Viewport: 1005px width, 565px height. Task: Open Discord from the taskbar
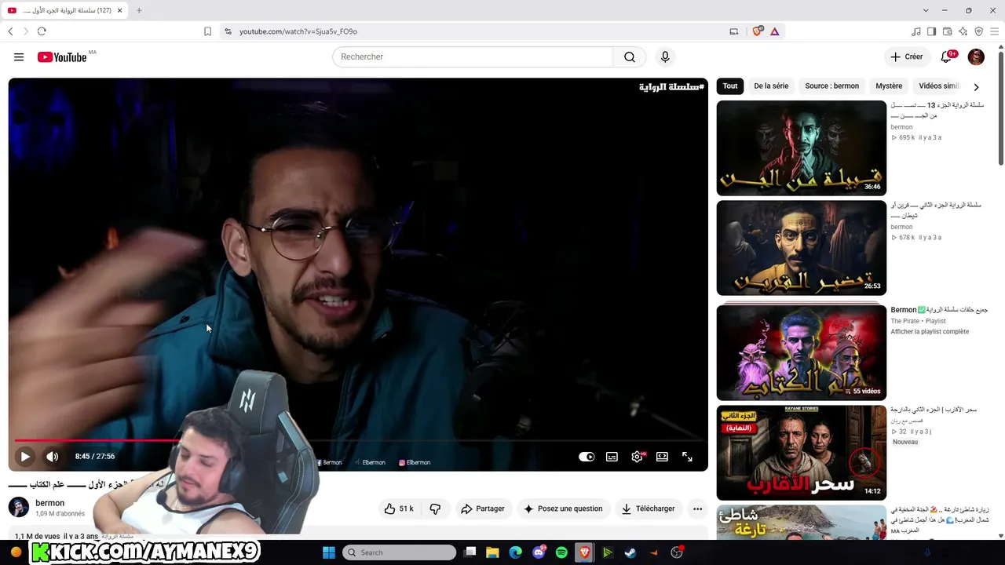click(539, 552)
